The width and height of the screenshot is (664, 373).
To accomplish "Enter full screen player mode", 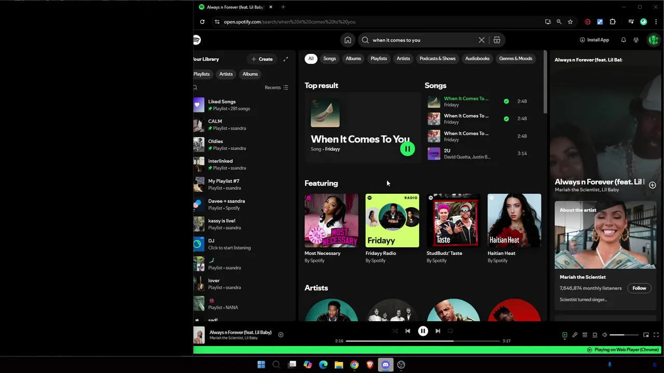I will 656,335.
